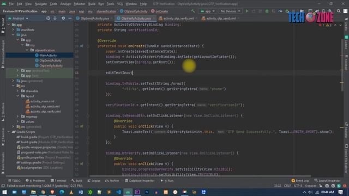Open the Event Log tool window
Screen dimensions: 349x196
pyautogui.click(x=300, y=181)
